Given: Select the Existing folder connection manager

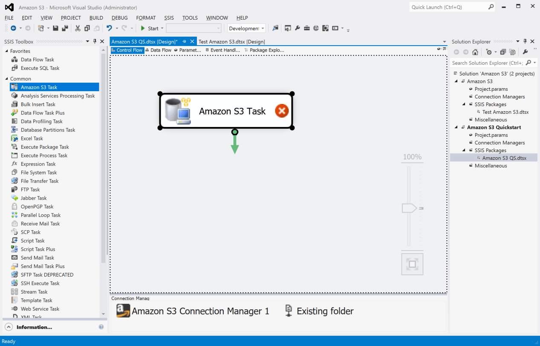Looking at the screenshot, I should (319, 311).
